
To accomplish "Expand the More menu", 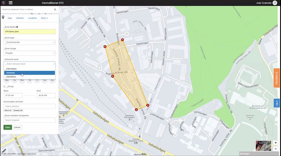I will pos(44,18).
